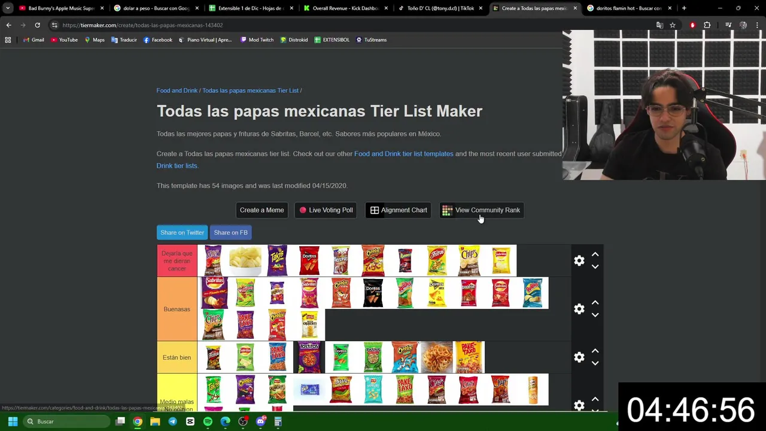
Task: Move the 'Medio malas' row up
Action: (x=595, y=399)
